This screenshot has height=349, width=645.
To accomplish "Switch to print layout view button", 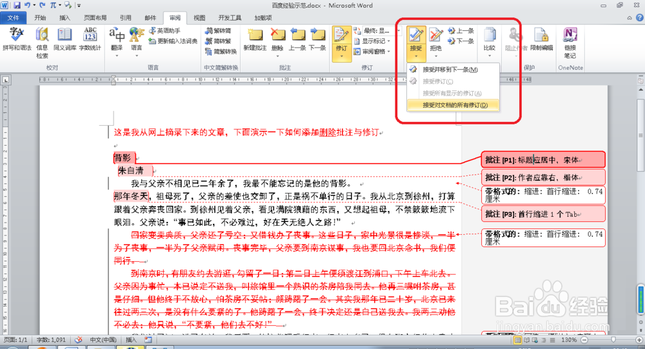I will [518, 341].
